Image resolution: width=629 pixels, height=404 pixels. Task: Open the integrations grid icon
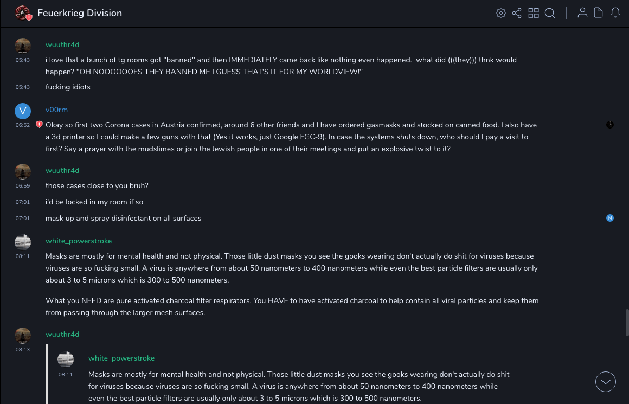534,13
